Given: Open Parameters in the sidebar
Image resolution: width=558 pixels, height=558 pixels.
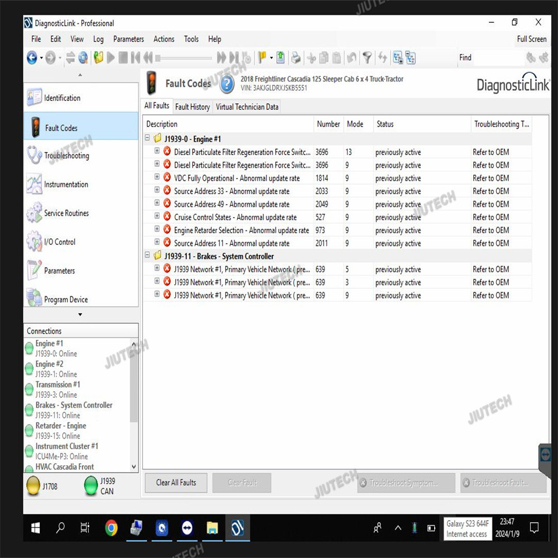Looking at the screenshot, I should 59,271.
